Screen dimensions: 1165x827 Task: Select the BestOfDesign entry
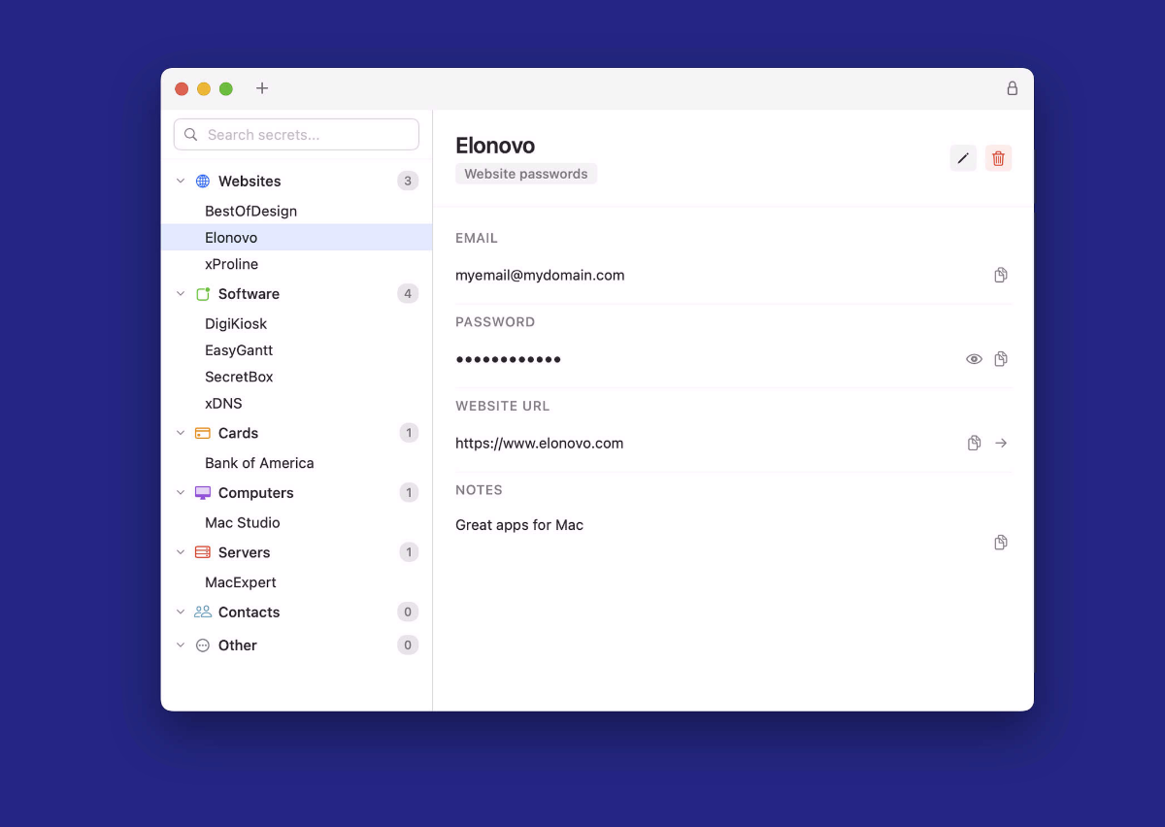[296, 211]
